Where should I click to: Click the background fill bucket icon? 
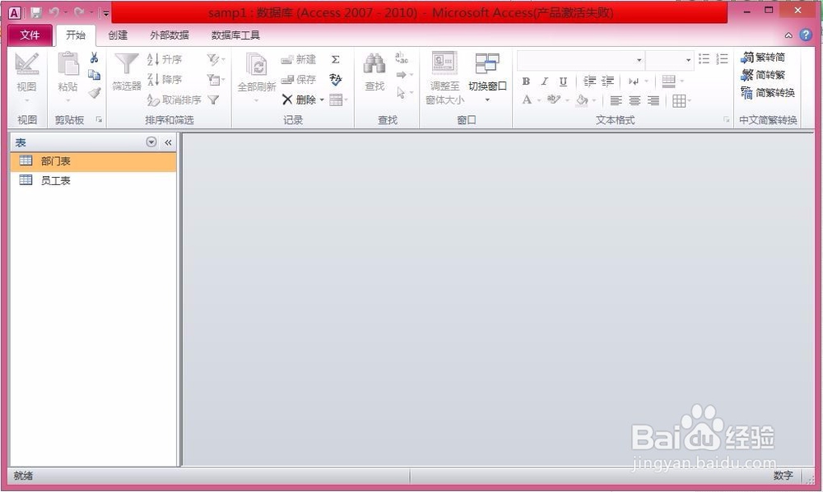click(x=582, y=100)
